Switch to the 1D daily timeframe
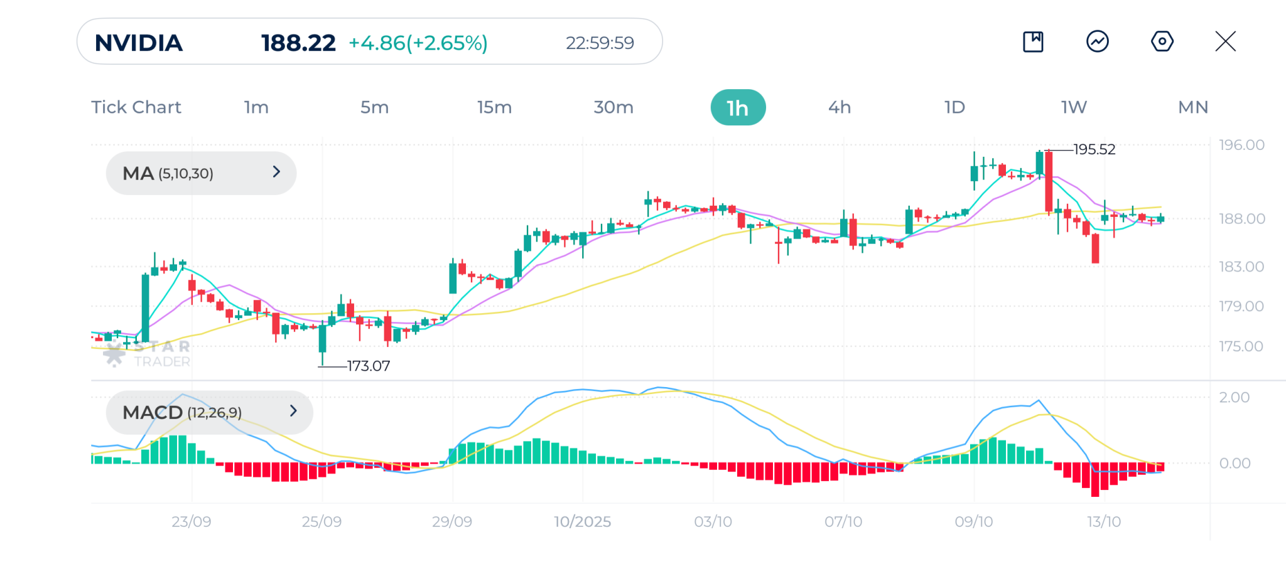The width and height of the screenshot is (1286, 564). pyautogui.click(x=954, y=107)
